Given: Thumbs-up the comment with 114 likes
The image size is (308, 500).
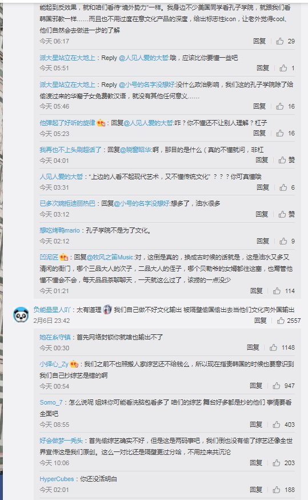Looking at the screenshot, I should pos(277,291).
